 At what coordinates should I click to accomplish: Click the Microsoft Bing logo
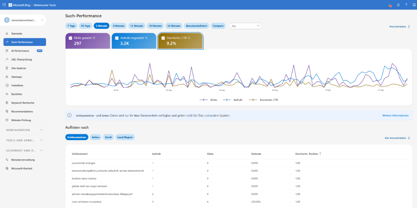tap(20, 5)
